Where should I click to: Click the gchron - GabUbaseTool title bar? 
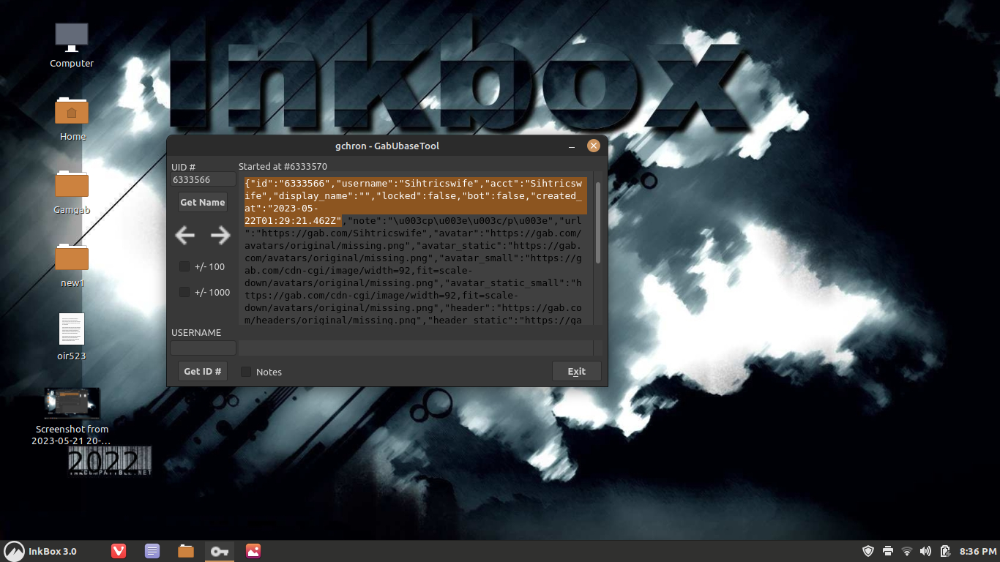coord(387,146)
